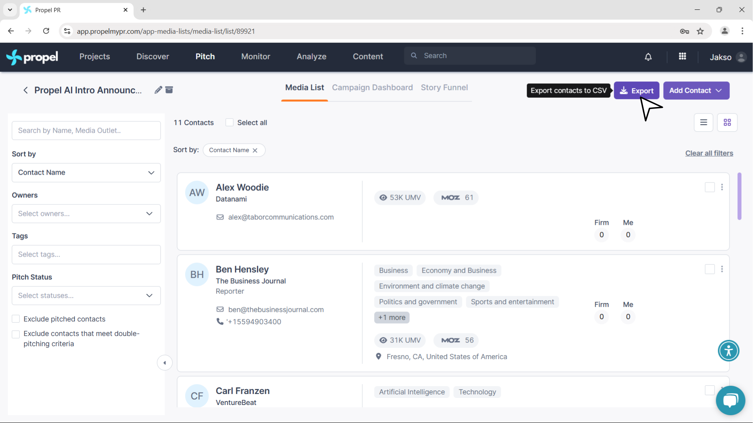Click Alex Woodie's email icon
This screenshot has width=753, height=423.
point(220,217)
